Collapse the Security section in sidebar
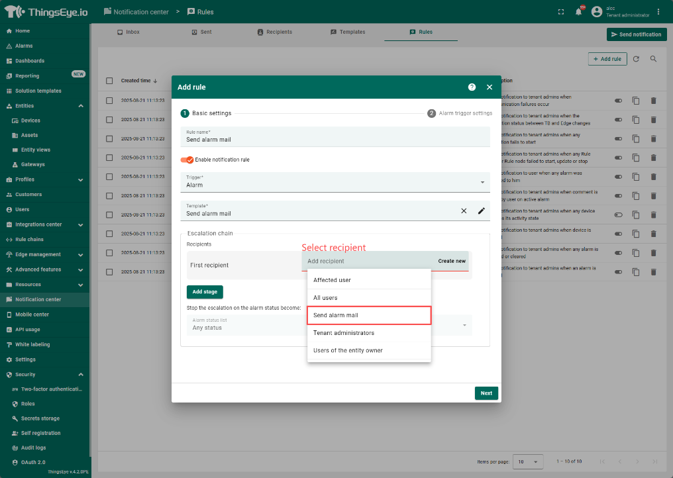The height and width of the screenshot is (478, 673). point(81,375)
